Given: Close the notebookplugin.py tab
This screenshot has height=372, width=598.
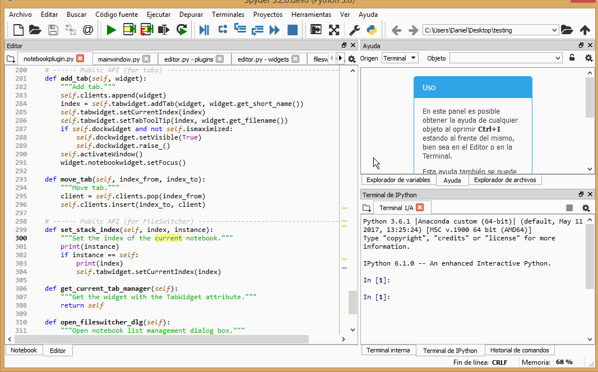Looking at the screenshot, I should tap(80, 58).
